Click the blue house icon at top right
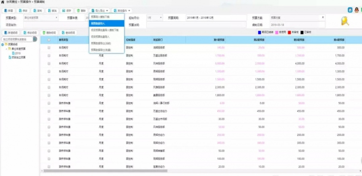362x176 pixels. click(x=350, y=10)
